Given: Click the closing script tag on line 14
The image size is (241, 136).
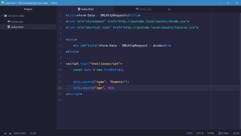Looking at the screenshot, I should click(x=74, y=94).
